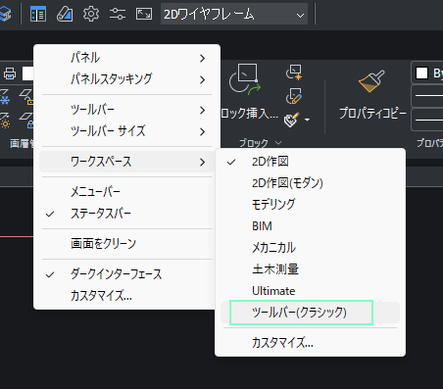Click the create block icon with star

(294, 73)
